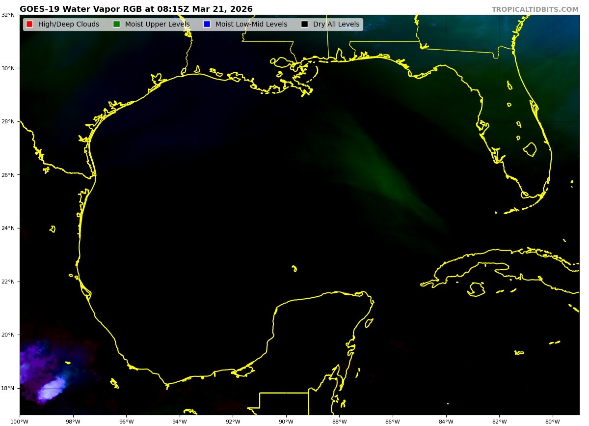Click the green Moist Upper Levels swatch

click(116, 24)
